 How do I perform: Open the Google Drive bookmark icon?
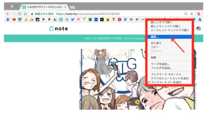point(55,20)
